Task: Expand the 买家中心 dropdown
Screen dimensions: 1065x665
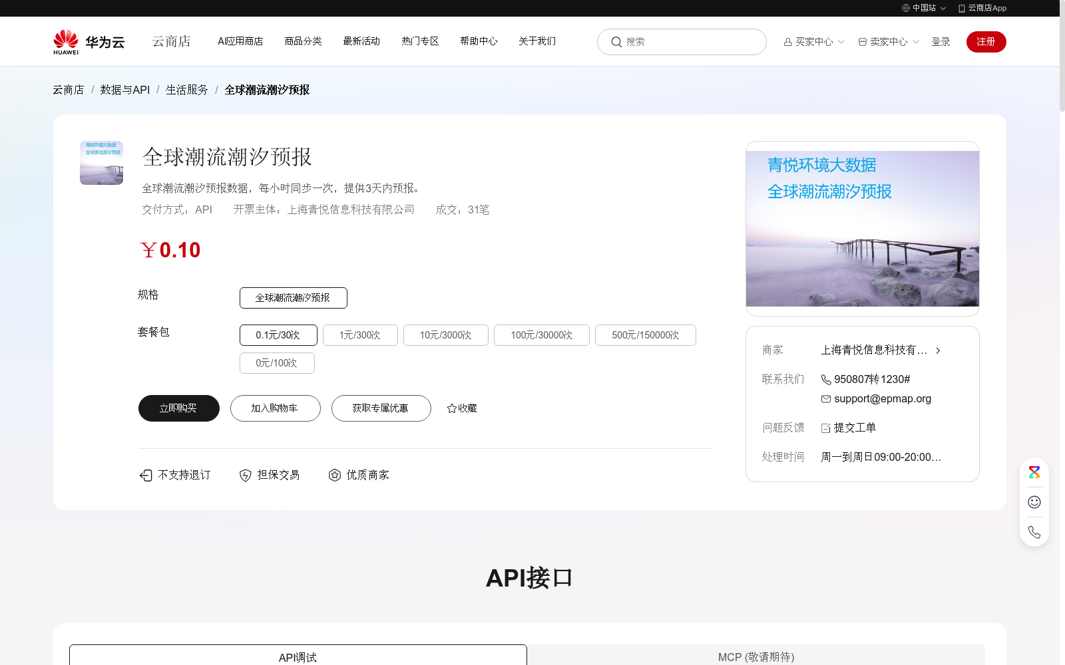Action: point(812,41)
